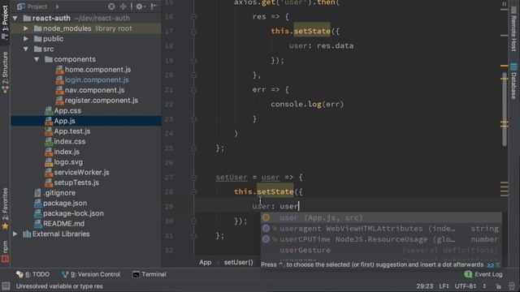This screenshot has width=520, height=292.
Task: Open the Version Control tool window
Action: [91, 274]
